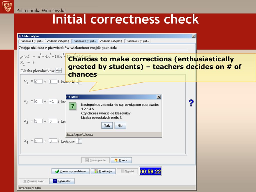
Task: Adjust the x1 krotność spinner
Action: 79,82
